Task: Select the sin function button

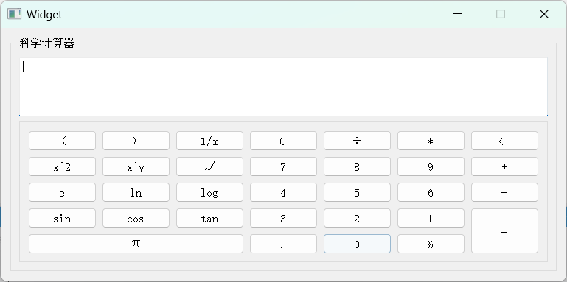Action: (62, 218)
